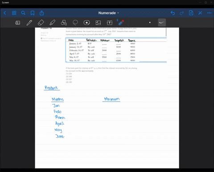Choose the white dot color swatch

(x=150, y=23)
